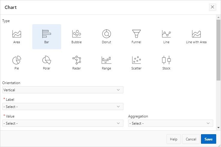Pick the Bubble chart icon
221x147 pixels.
coord(77,37)
